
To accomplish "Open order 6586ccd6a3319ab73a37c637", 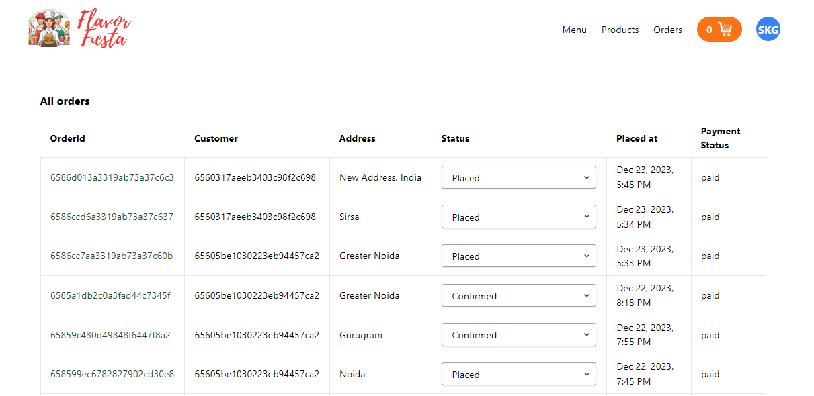I will coord(112,217).
